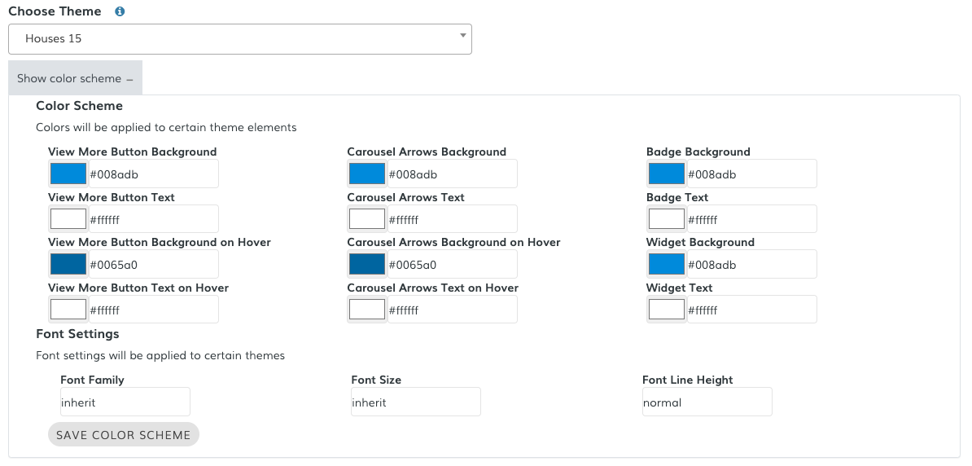Edit the Badge Background hex value field
The image size is (972, 466).
coord(750,174)
